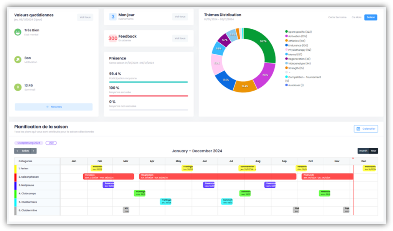Image resolution: width=393 pixels, height=231 pixels.
Task: Go to next period with right arrow
Action: pos(34,151)
